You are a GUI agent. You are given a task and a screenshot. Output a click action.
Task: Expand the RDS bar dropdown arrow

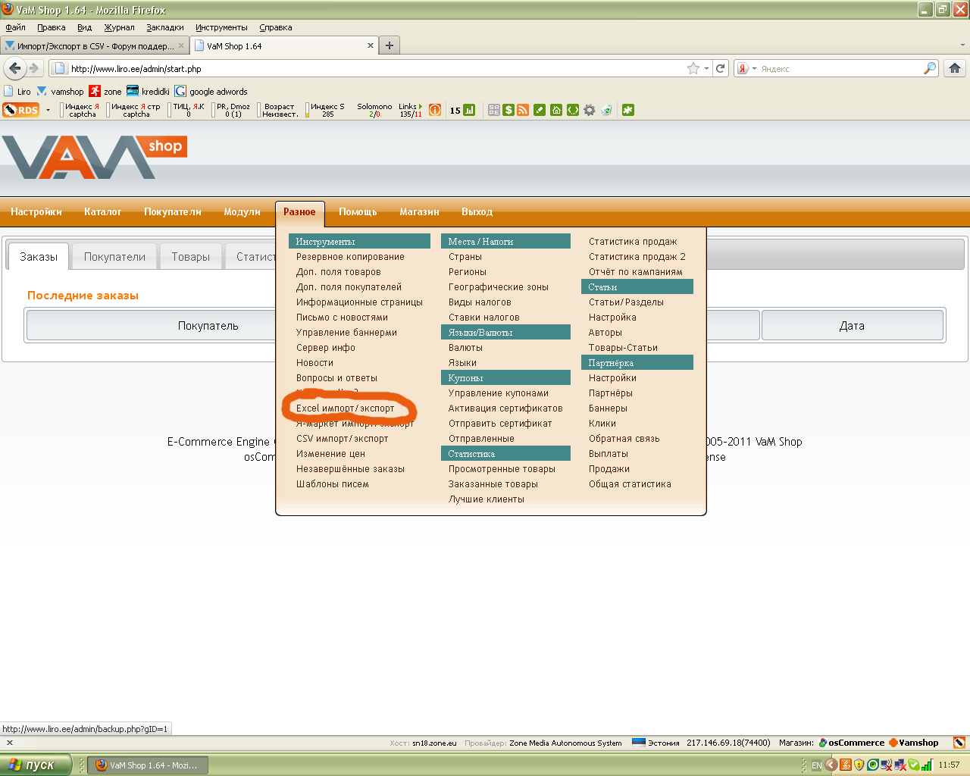pos(48,110)
